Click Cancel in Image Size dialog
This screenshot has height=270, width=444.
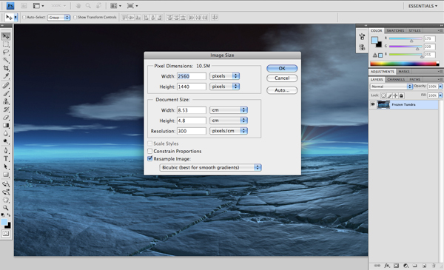pyautogui.click(x=282, y=78)
